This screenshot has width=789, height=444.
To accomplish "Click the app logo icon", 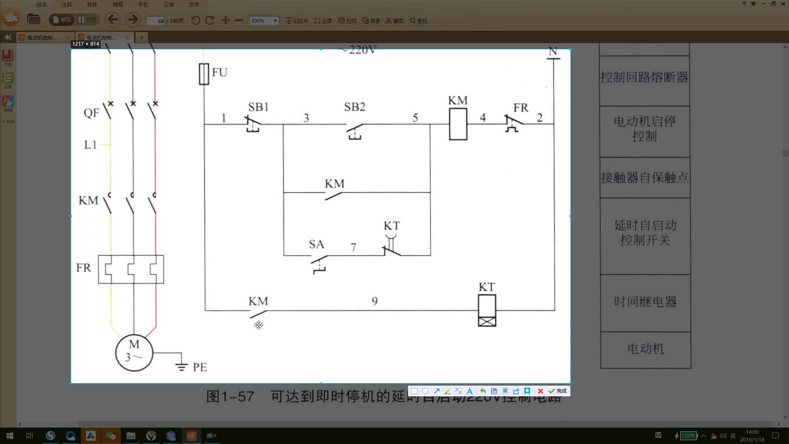I will 11,18.
